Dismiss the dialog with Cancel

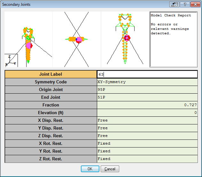click(x=110, y=169)
